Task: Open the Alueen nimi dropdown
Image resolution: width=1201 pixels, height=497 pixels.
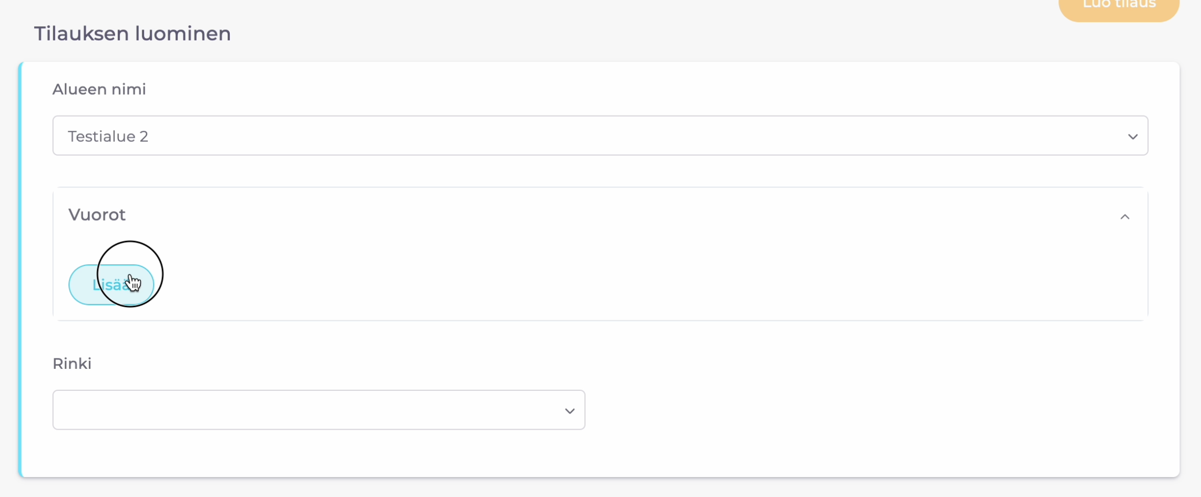Action: coord(599,136)
